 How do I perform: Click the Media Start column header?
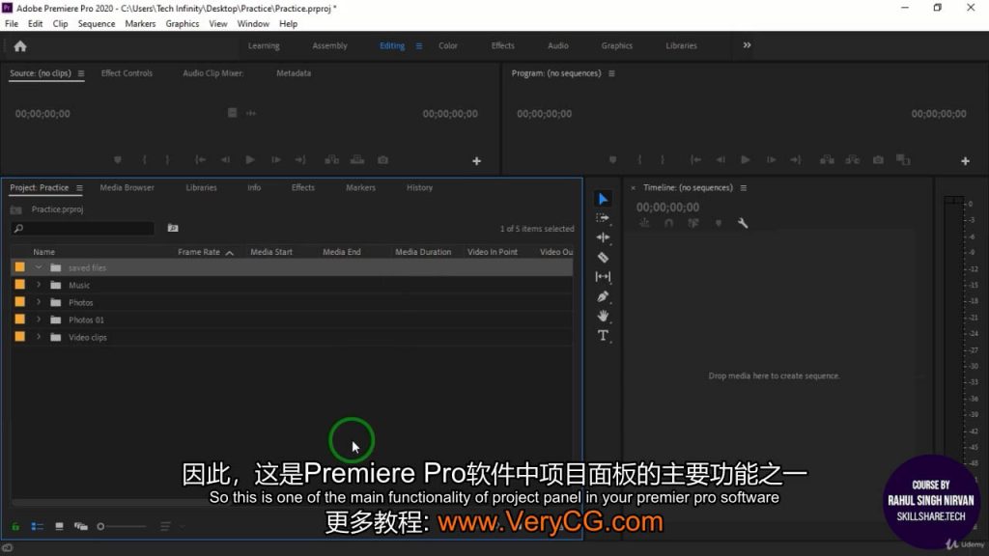point(271,252)
